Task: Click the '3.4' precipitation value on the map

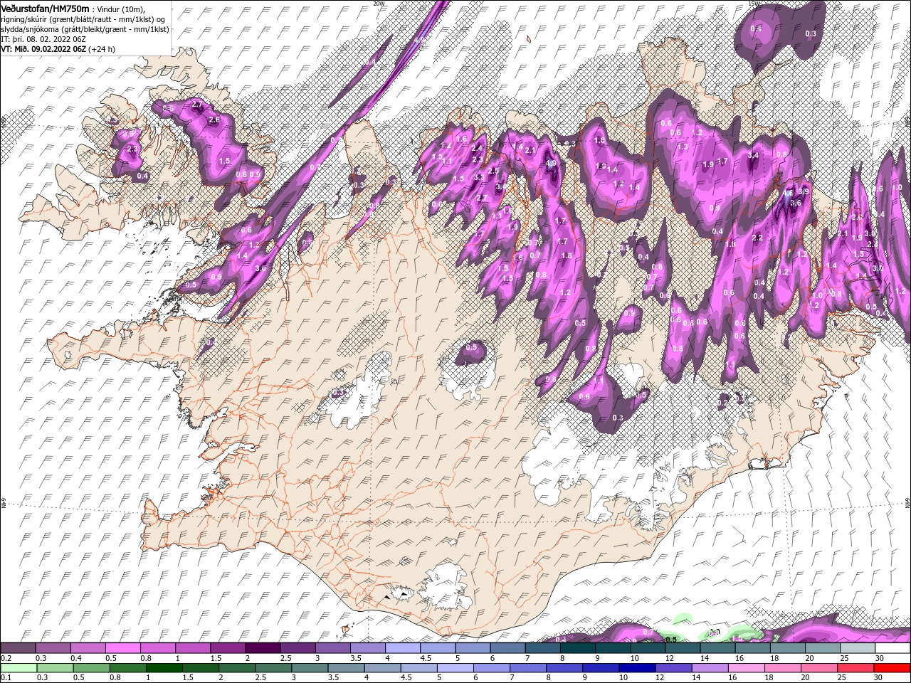Action: point(754,155)
